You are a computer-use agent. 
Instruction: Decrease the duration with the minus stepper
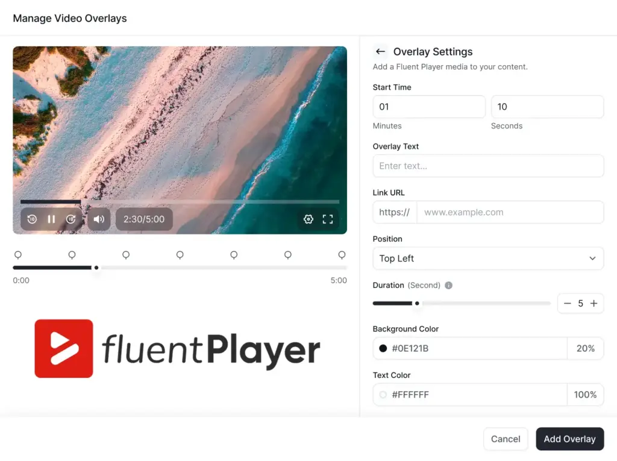[x=566, y=303]
